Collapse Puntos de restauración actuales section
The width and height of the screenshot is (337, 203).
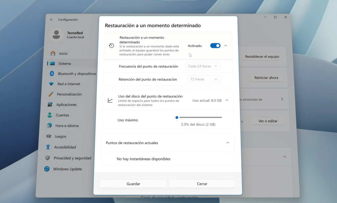coord(228,143)
